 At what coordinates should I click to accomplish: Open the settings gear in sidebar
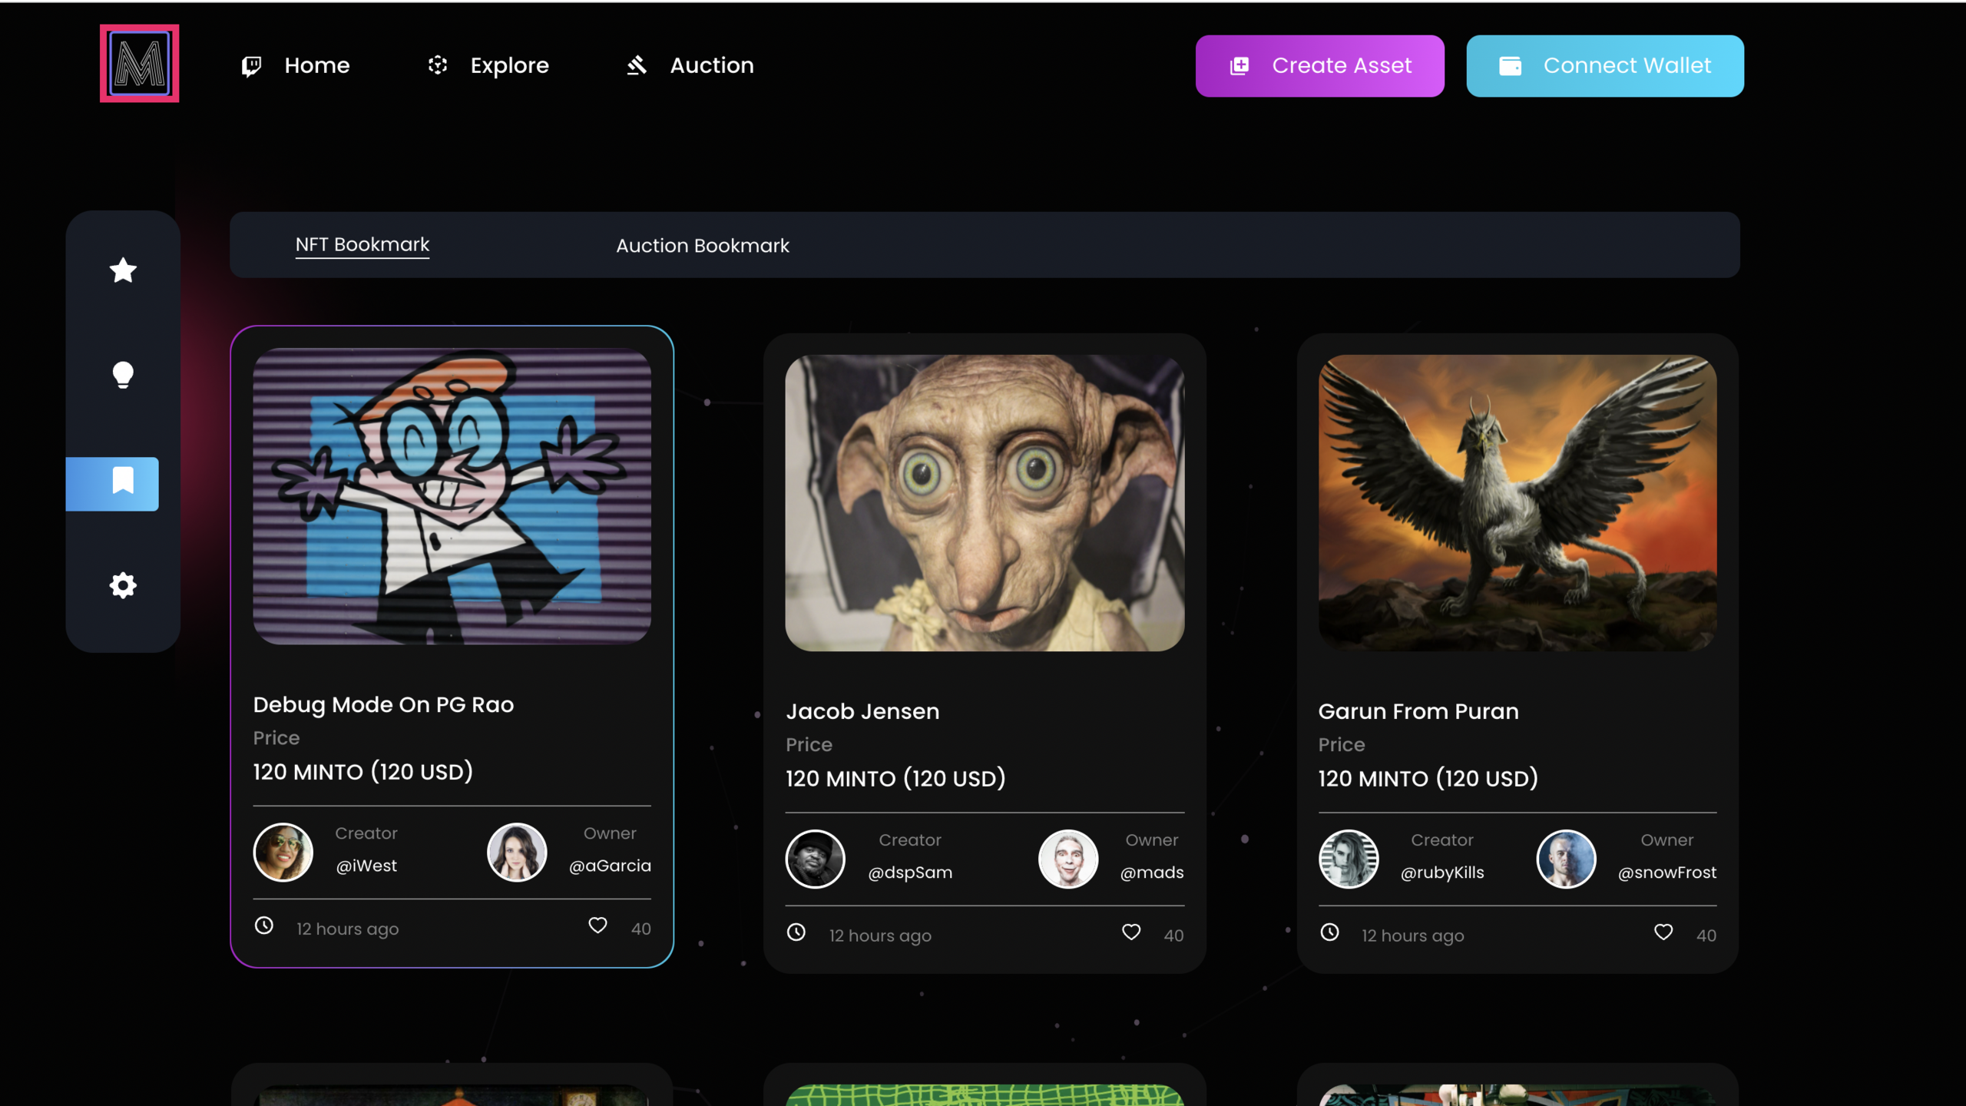(x=123, y=586)
